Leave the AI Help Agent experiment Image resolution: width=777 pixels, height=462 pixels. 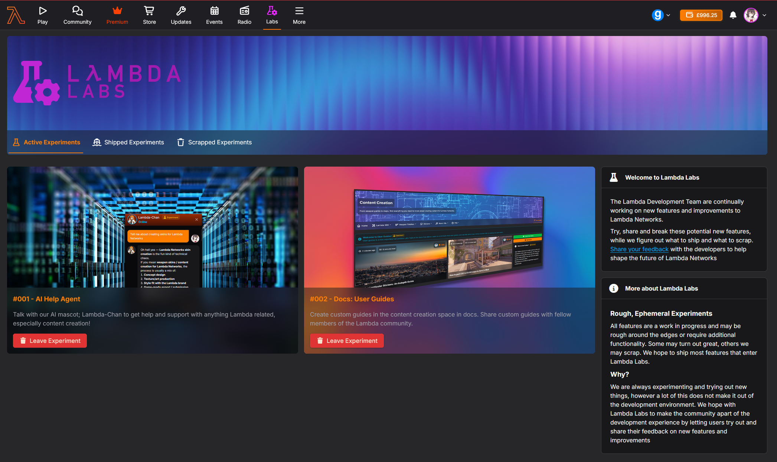point(50,341)
